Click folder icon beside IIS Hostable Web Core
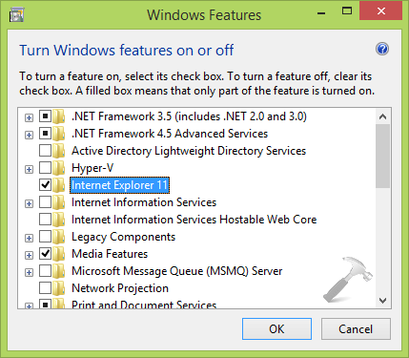409x358 pixels. click(x=59, y=220)
